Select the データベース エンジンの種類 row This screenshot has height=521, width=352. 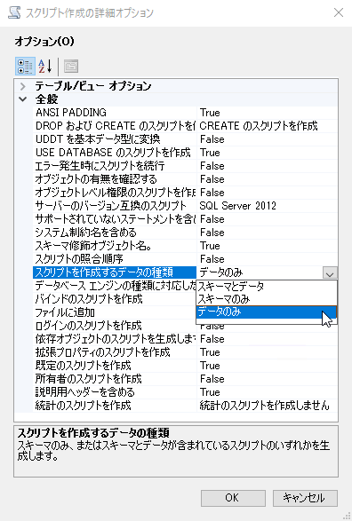pyautogui.click(x=114, y=286)
